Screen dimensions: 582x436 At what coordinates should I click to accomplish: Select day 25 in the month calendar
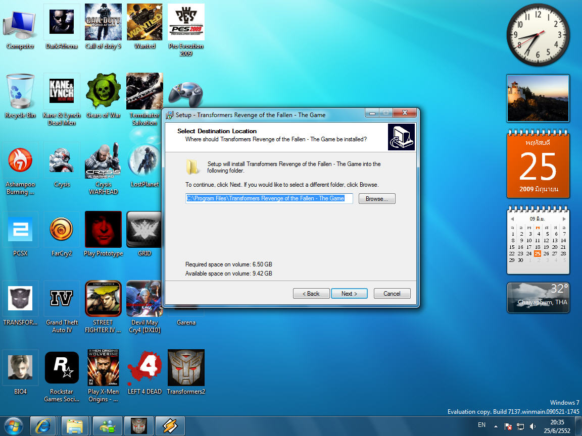tap(538, 254)
